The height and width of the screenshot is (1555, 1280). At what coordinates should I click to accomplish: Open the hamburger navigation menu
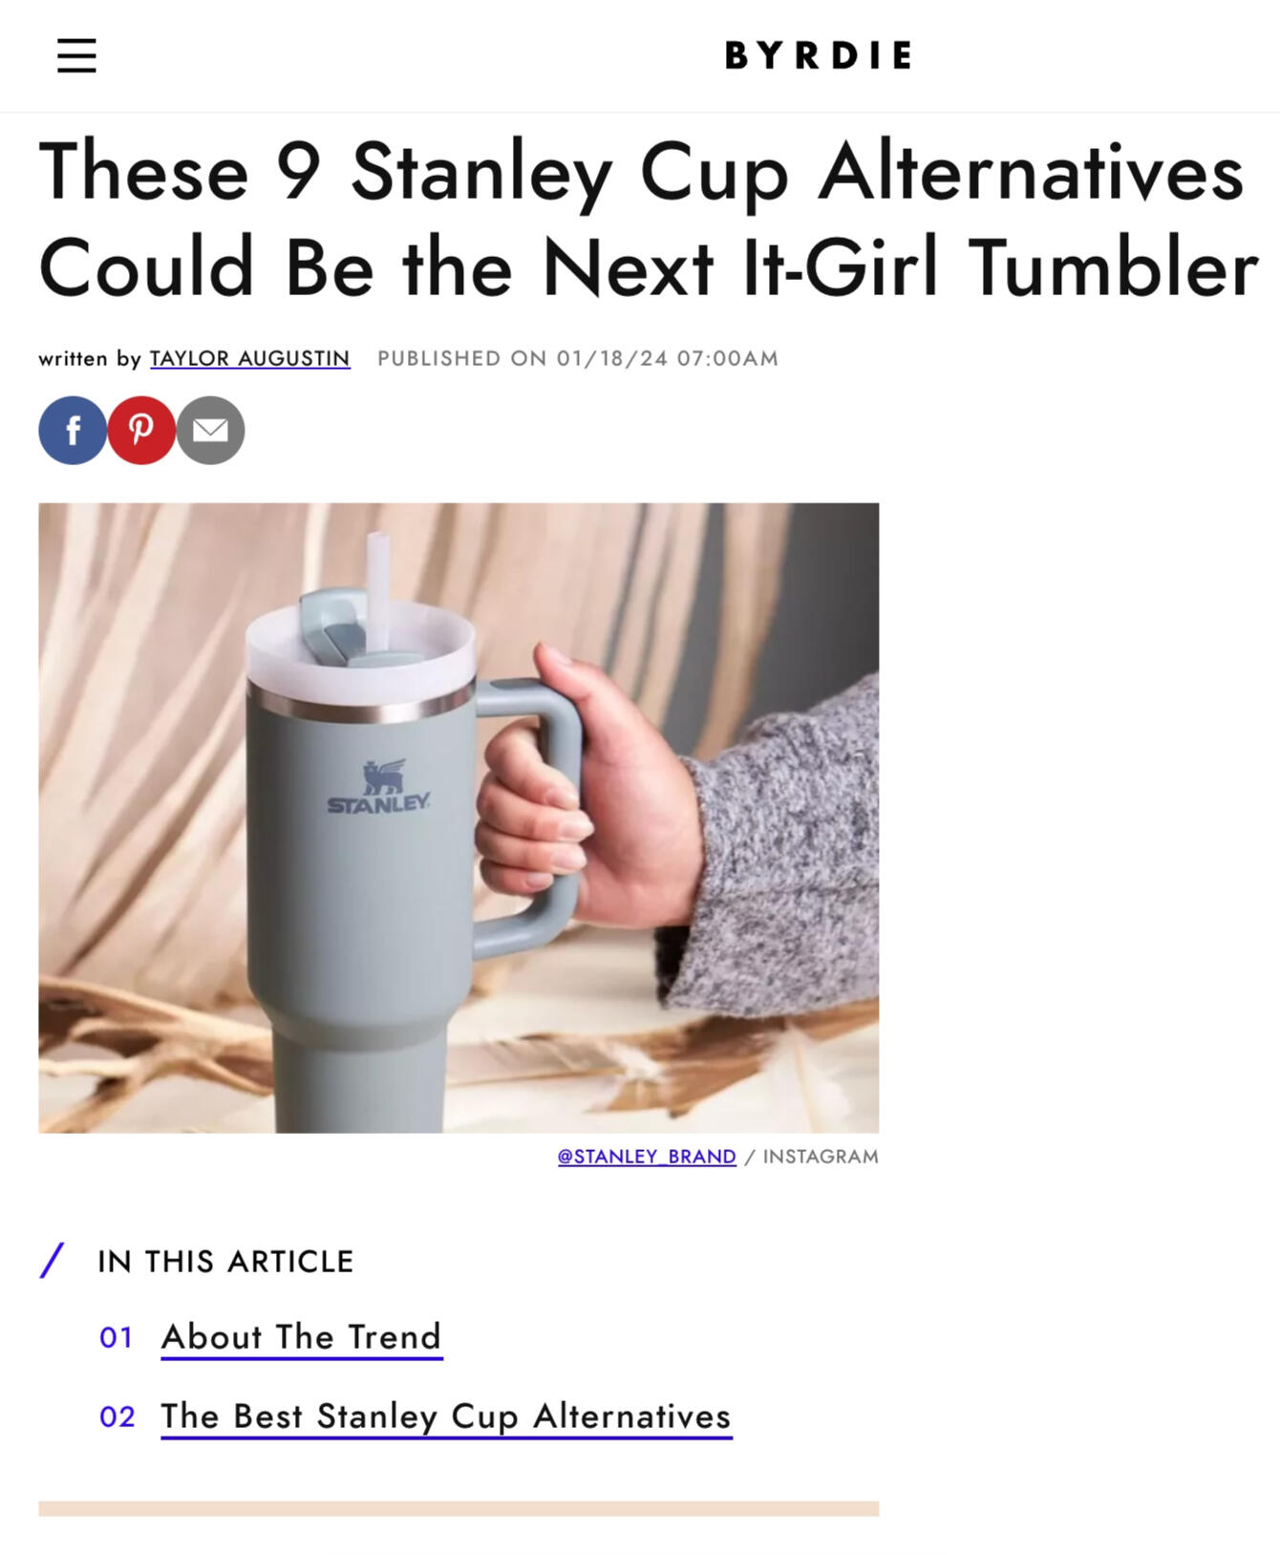tap(76, 55)
